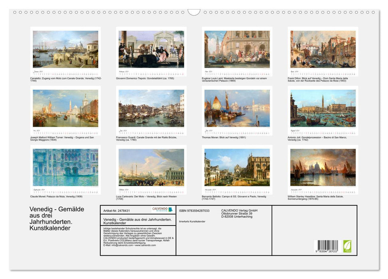Click caption 'Thomas Moran: Blick auf Venedig (1891)'
This screenshot has width=388, height=279.
point(224,137)
